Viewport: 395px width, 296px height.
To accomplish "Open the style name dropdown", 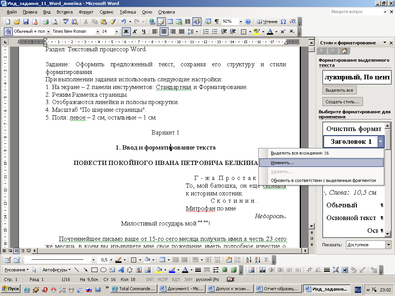I will point(48,32).
